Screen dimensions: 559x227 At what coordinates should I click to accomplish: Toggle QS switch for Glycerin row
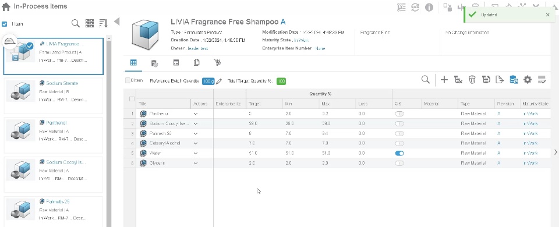click(x=399, y=163)
